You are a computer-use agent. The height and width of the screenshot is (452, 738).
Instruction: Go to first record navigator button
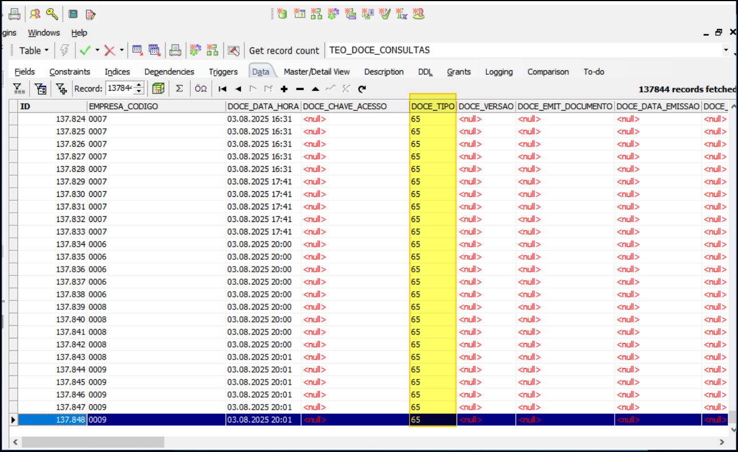tap(223, 88)
